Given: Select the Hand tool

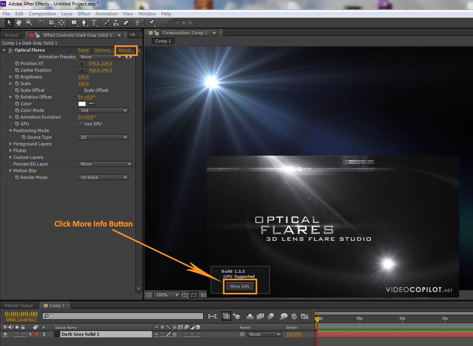Looking at the screenshot, I should pyautogui.click(x=19, y=23).
